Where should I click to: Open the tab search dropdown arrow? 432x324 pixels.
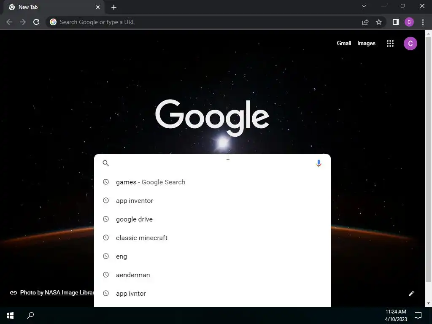click(x=364, y=6)
